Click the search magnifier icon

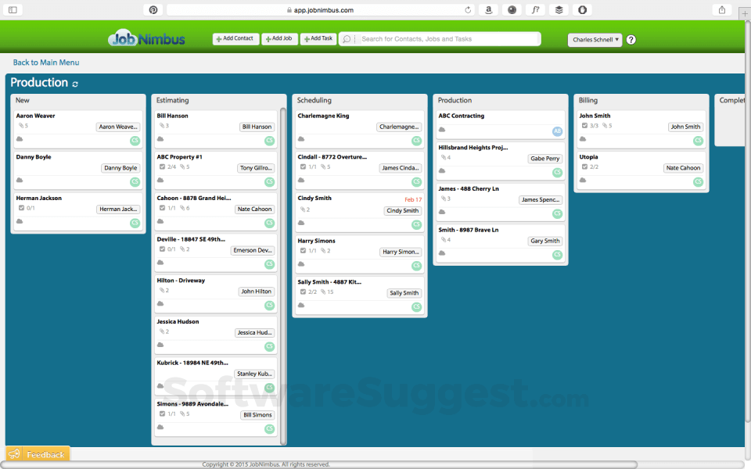click(347, 39)
